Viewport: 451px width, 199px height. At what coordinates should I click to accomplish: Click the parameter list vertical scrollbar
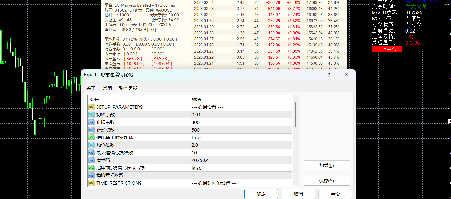[x=295, y=114]
